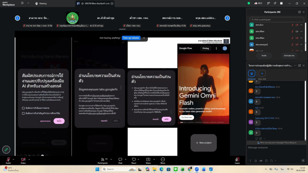Pop out the Participants panel

300,12
